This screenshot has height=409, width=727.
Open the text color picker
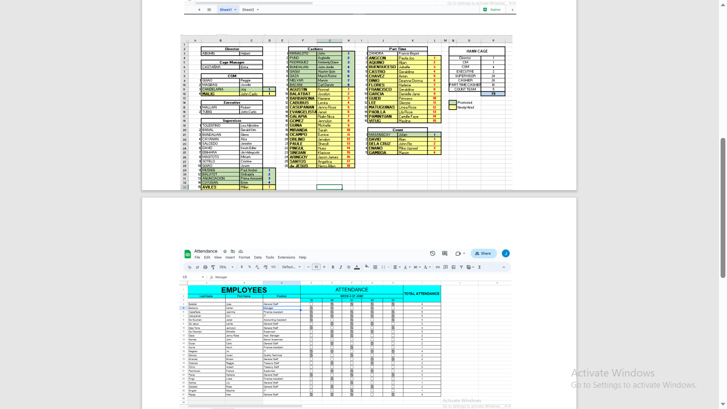(x=357, y=267)
